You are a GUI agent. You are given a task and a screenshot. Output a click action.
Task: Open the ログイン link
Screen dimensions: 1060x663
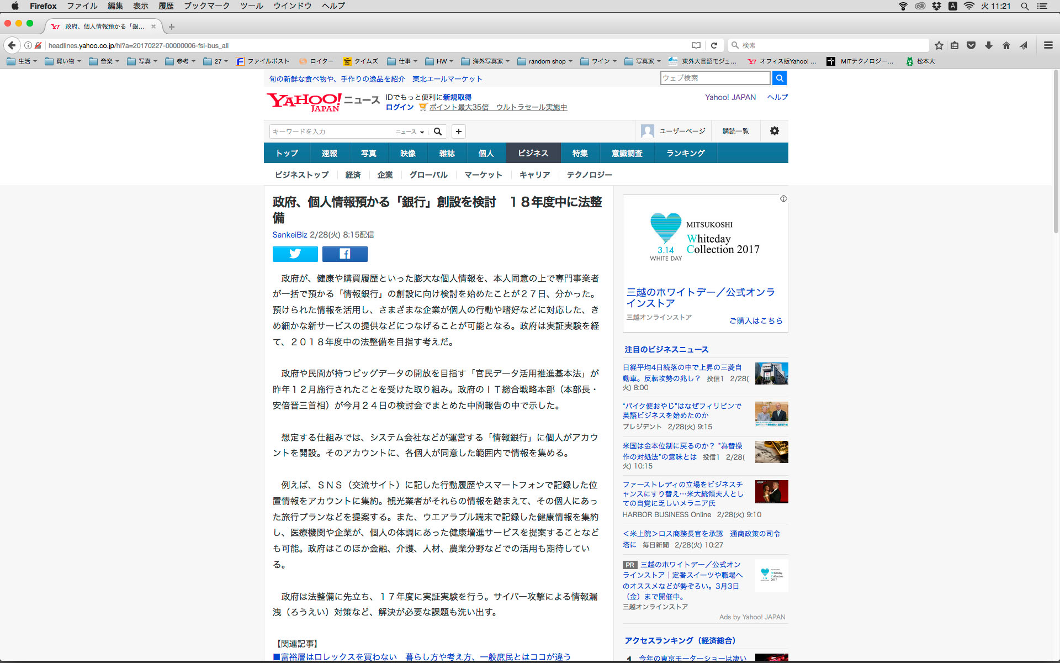tap(399, 107)
